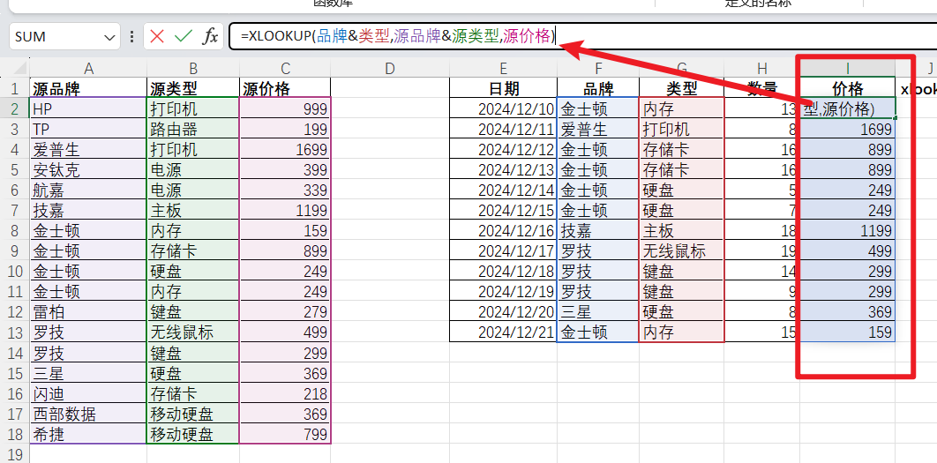Viewport: 937px width, 463px height.
Task: Click the 源品牌 header cell
Action: (x=88, y=88)
